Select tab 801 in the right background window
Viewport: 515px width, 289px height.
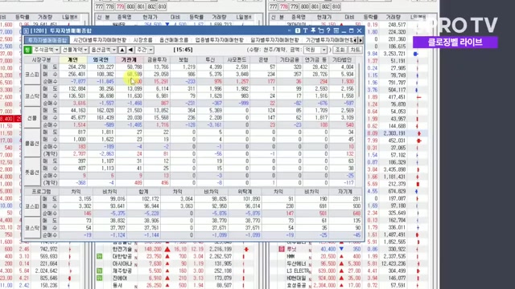315,6
